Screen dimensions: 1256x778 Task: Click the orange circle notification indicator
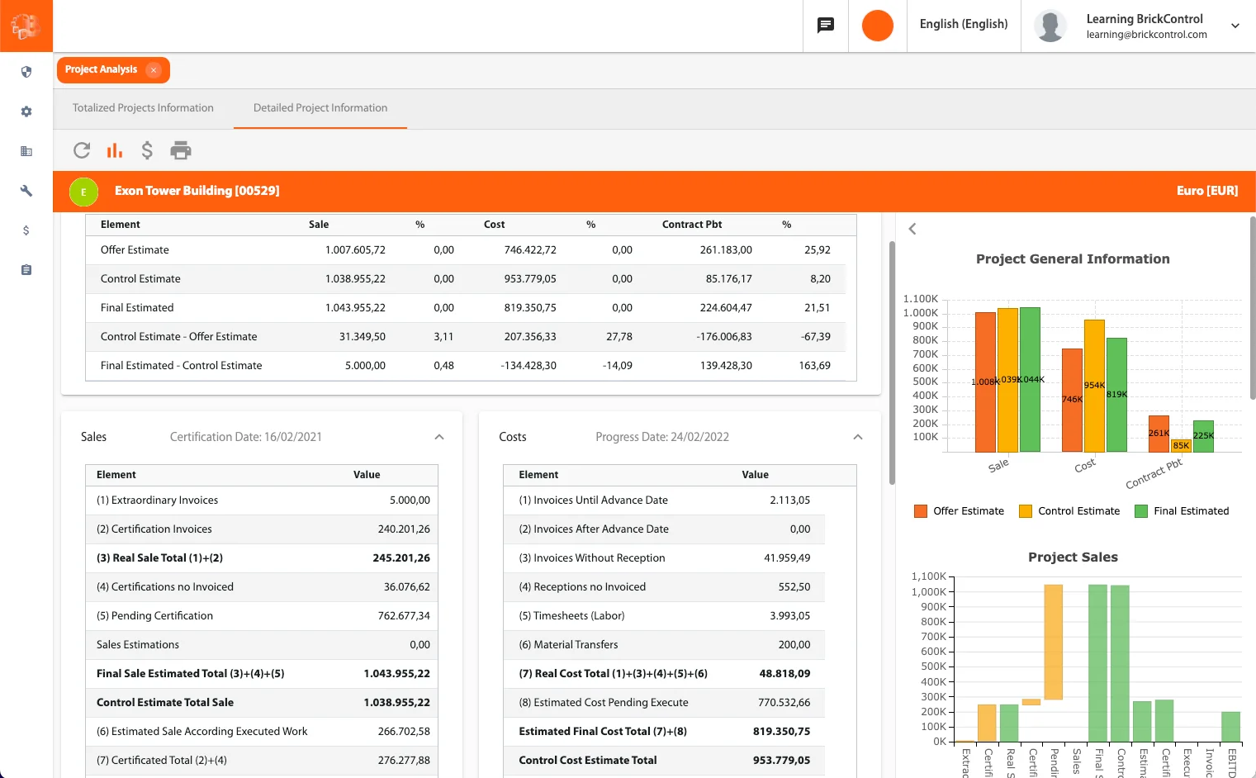tap(877, 26)
